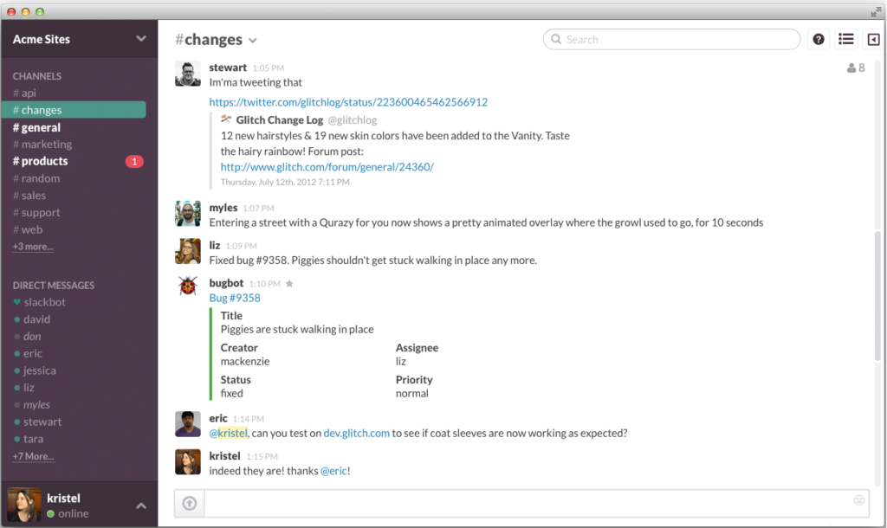Open liz's profile picture in the chat
The height and width of the screenshot is (528, 887).
[188, 252]
